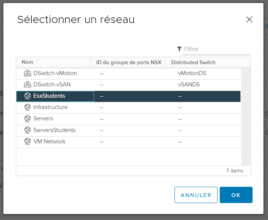
Task: Select the Servers network name
Action: tap(43, 118)
